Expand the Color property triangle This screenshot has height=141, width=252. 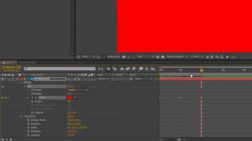click(x=28, y=98)
